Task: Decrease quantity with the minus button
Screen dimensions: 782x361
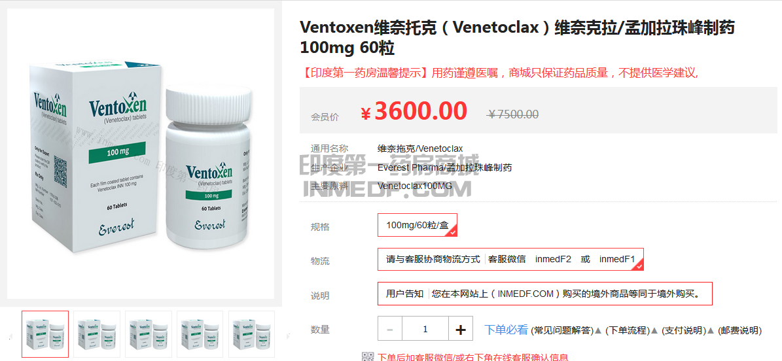Action: pos(390,329)
